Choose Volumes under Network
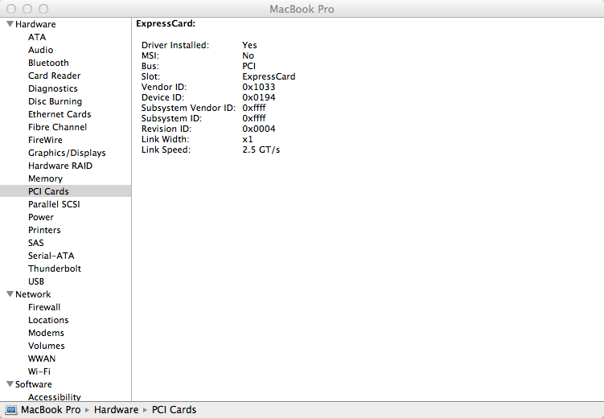Image resolution: width=604 pixels, height=418 pixels. (x=47, y=346)
